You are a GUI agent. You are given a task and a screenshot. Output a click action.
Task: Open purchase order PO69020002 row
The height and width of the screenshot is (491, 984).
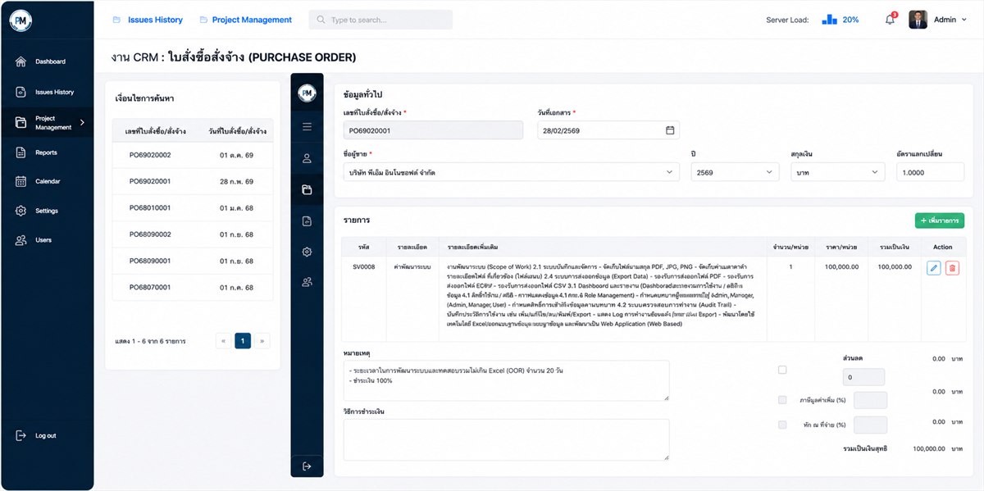(x=194, y=155)
